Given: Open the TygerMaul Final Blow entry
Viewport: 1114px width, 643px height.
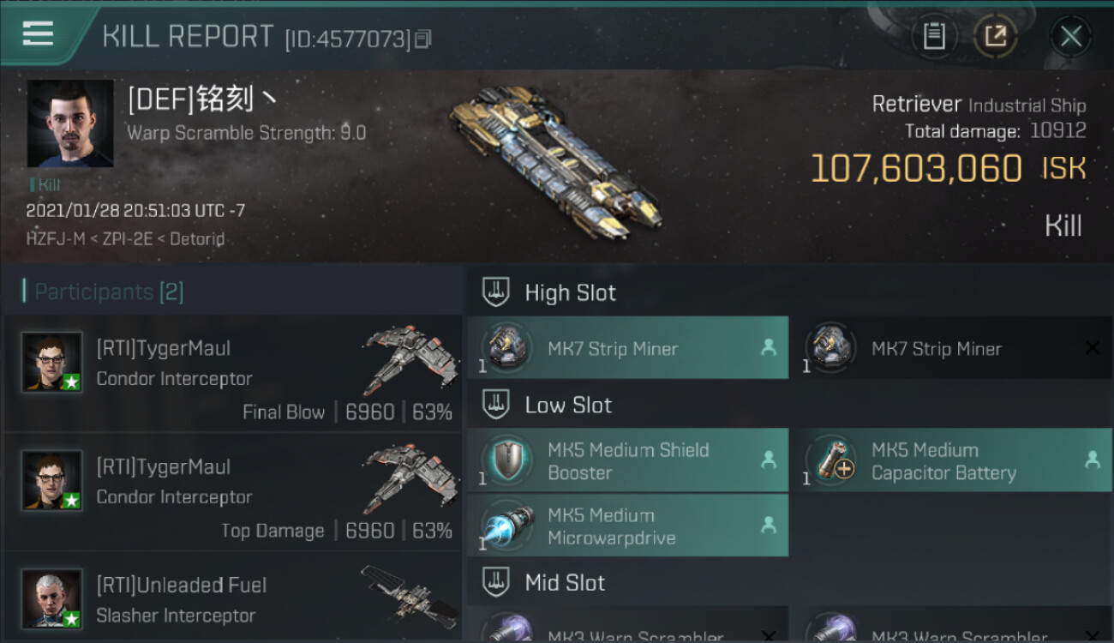Looking at the screenshot, I should [233, 373].
